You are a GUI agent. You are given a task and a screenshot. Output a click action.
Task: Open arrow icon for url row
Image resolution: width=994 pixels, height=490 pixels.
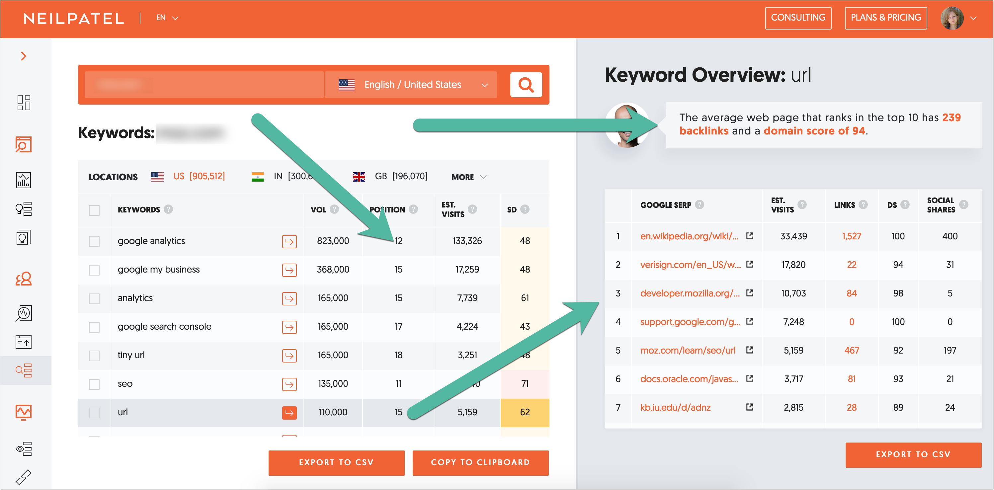click(x=290, y=413)
